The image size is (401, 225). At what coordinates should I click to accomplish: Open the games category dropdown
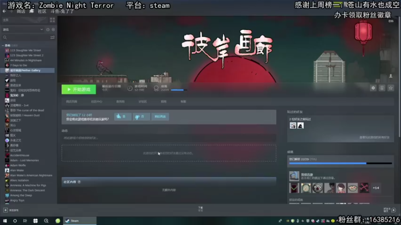[23, 29]
